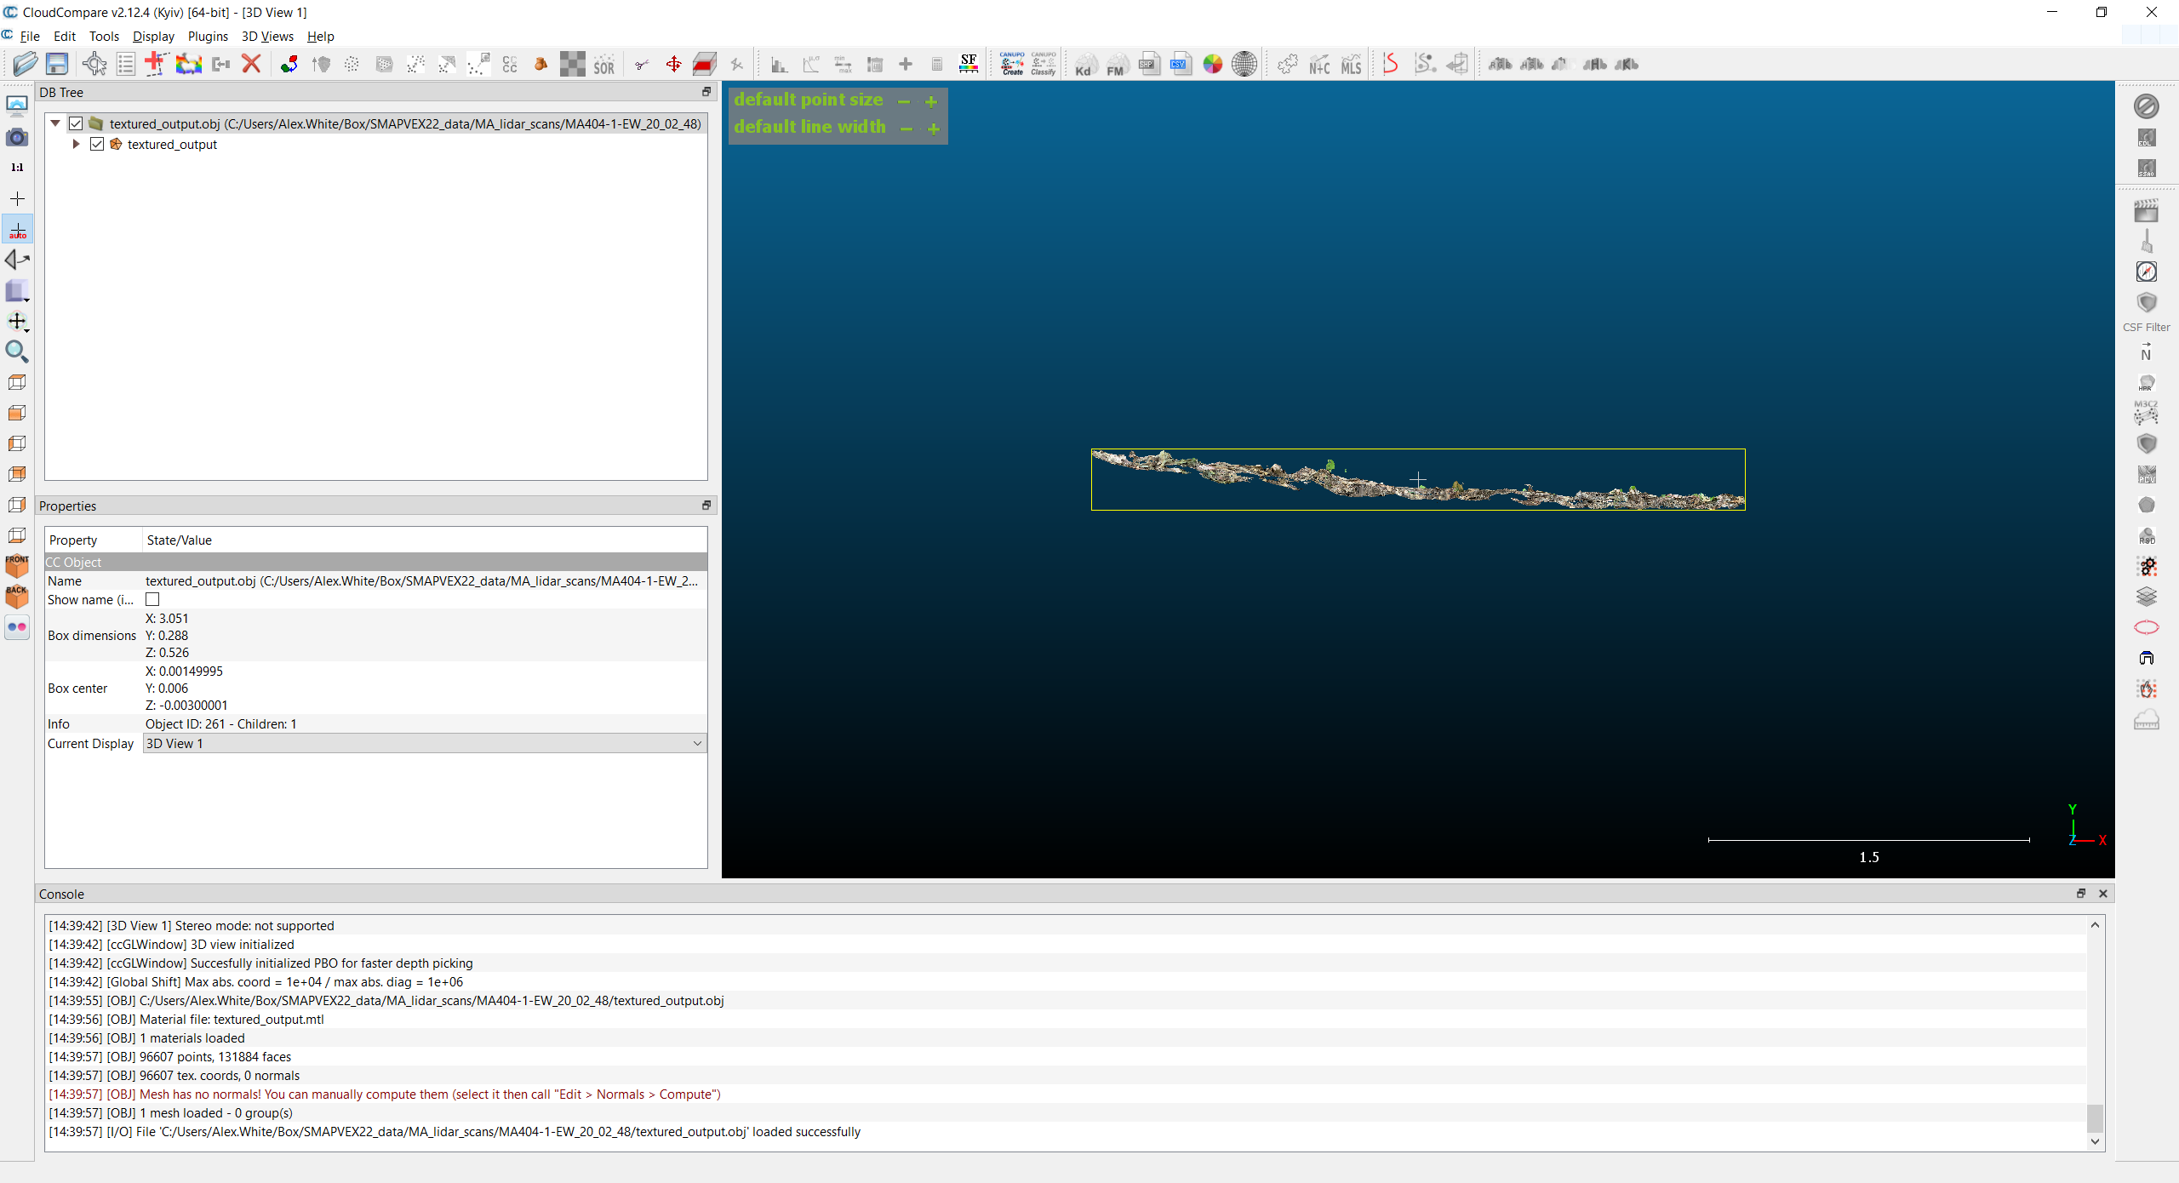Image resolution: width=2179 pixels, height=1183 pixels.
Task: Increase default point size with plus
Action: tap(931, 101)
